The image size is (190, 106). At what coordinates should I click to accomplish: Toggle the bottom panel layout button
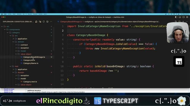coord(180,17)
